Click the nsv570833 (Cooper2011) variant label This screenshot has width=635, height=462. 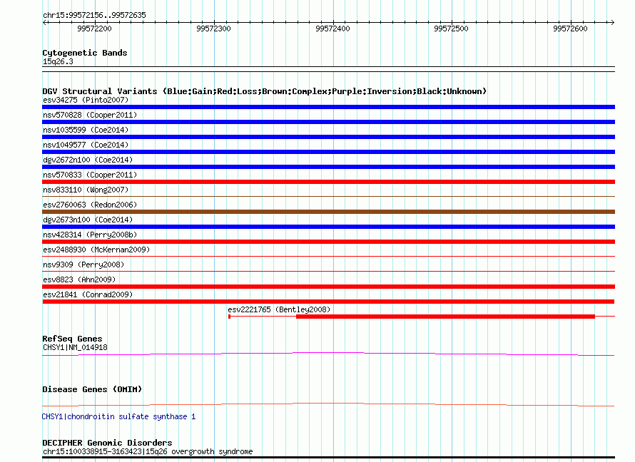click(x=90, y=175)
